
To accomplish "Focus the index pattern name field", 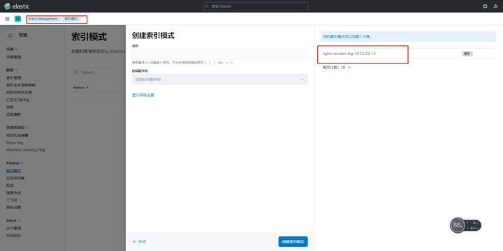I will (220, 54).
